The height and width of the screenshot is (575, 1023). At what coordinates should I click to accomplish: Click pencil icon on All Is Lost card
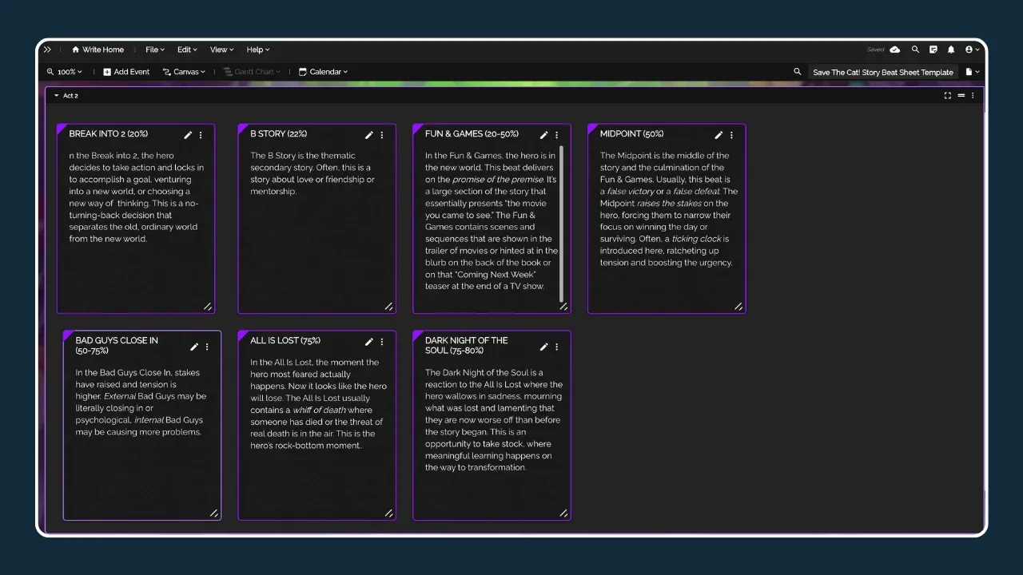point(369,342)
